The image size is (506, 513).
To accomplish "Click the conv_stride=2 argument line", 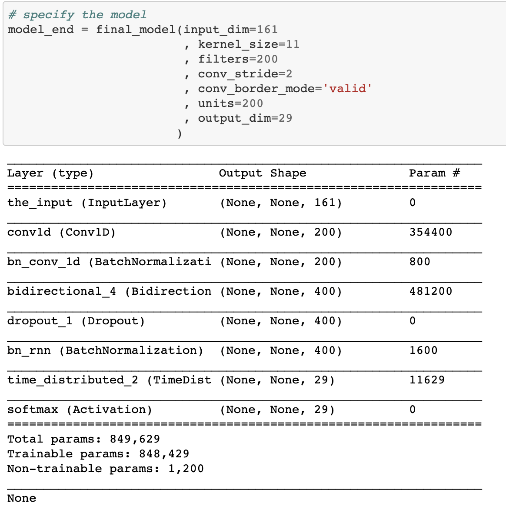I will 245,74.
